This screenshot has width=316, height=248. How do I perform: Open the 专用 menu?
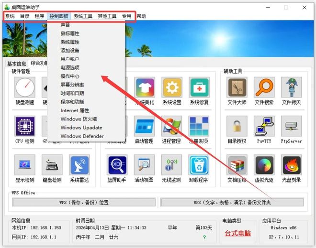coord(126,16)
